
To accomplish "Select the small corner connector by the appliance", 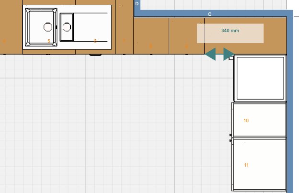I will coord(231,57).
